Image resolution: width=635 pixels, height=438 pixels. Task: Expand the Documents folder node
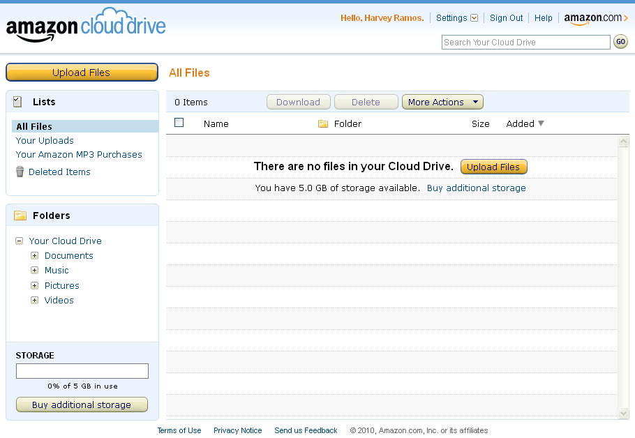tap(34, 255)
